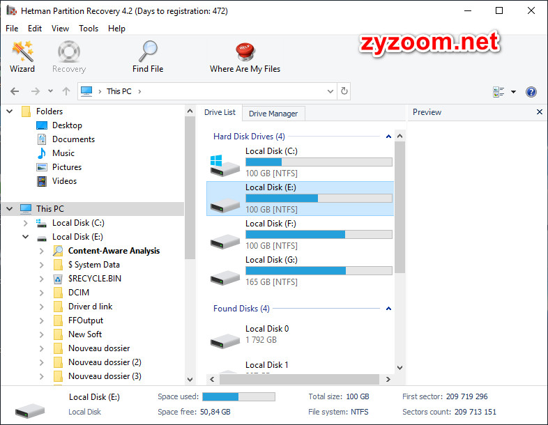Open the address bar dropdown
The height and width of the screenshot is (425, 548).
coord(330,91)
